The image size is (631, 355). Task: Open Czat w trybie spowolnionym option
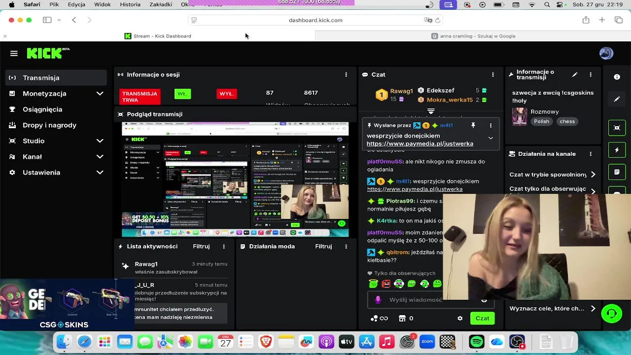coord(552,175)
